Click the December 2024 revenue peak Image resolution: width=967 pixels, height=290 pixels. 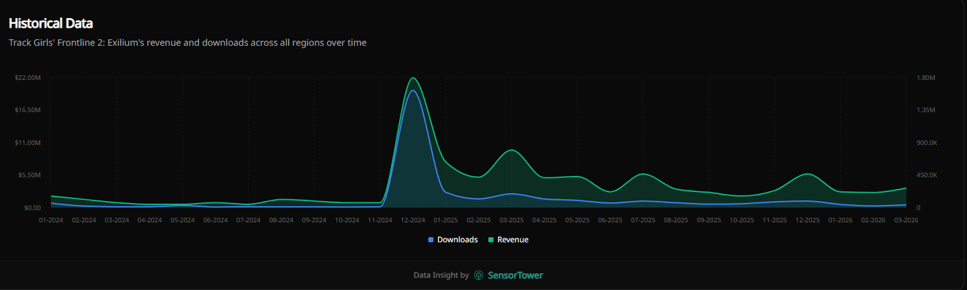[413, 78]
